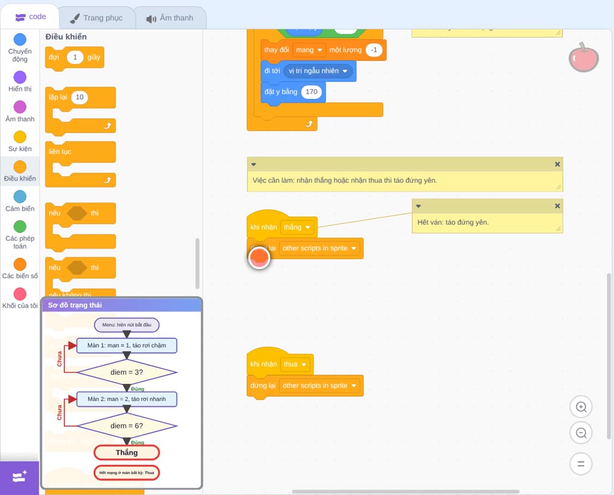Click the 170 value in 'đặt y bằng'
The height and width of the screenshot is (495, 614).
click(311, 92)
